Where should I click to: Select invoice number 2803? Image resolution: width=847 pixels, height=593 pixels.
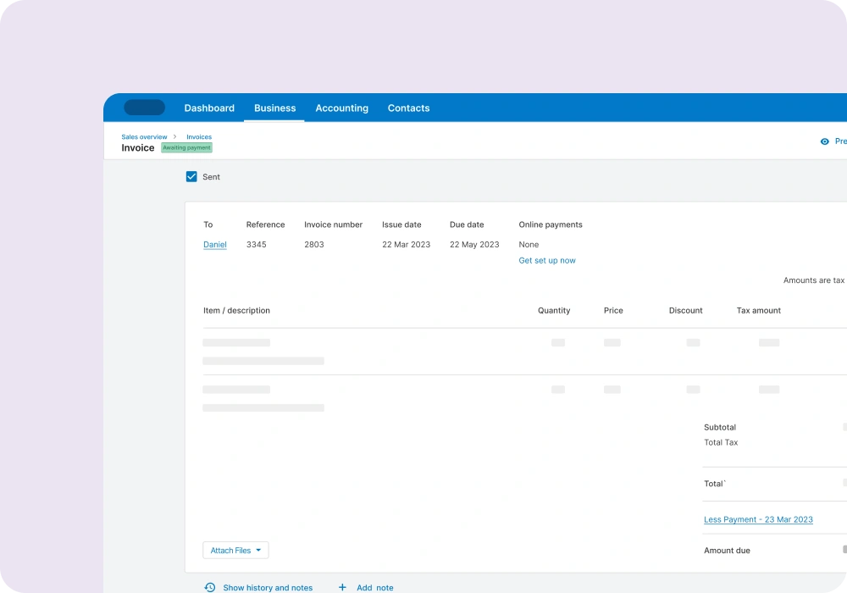pyautogui.click(x=314, y=245)
